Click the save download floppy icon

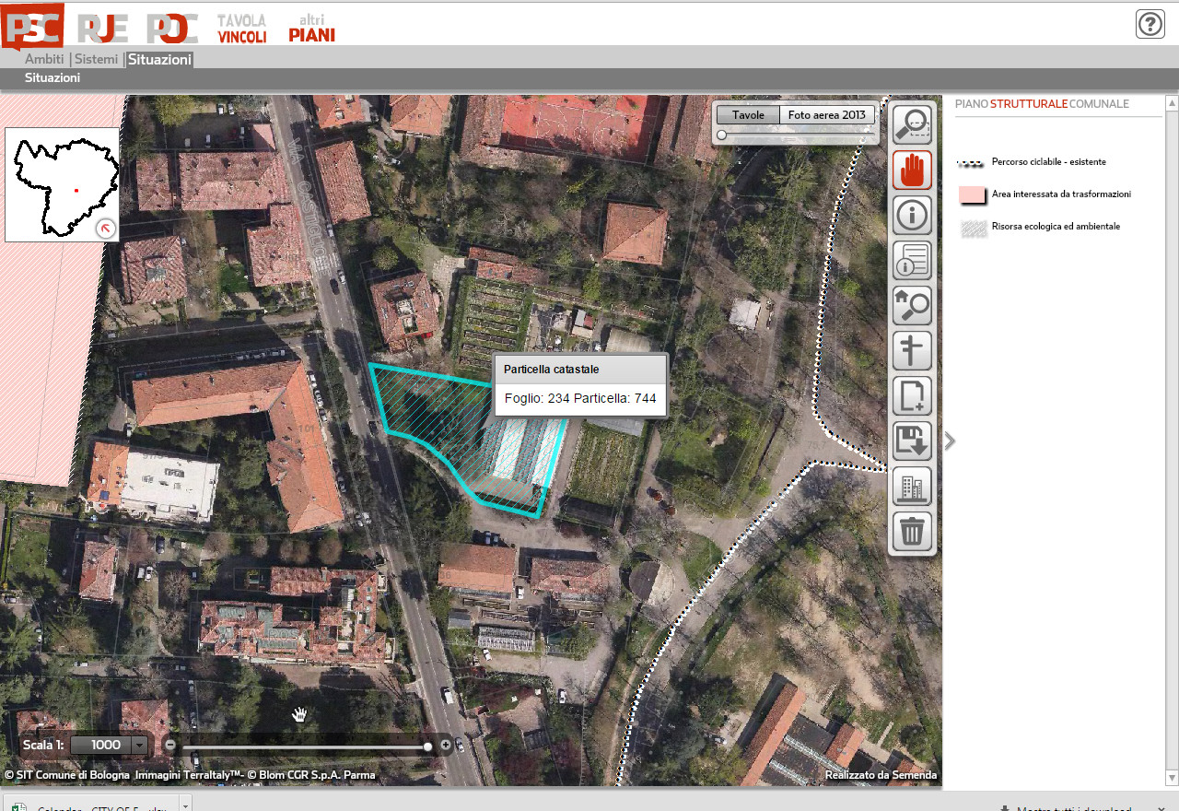tap(912, 441)
